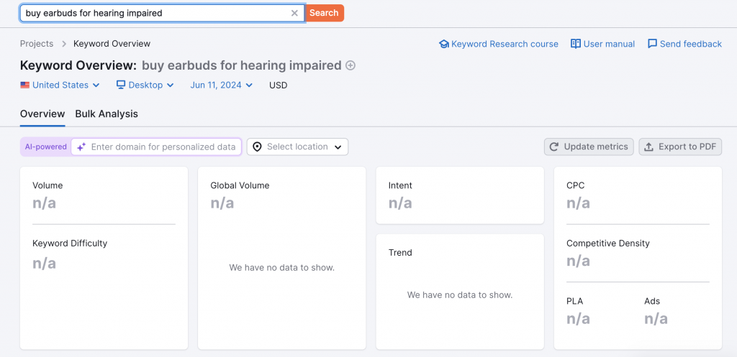Click the Keyword Overview breadcrumb

pyautogui.click(x=112, y=44)
